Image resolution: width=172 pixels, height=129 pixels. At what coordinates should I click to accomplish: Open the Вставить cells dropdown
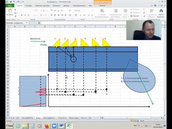135,9
